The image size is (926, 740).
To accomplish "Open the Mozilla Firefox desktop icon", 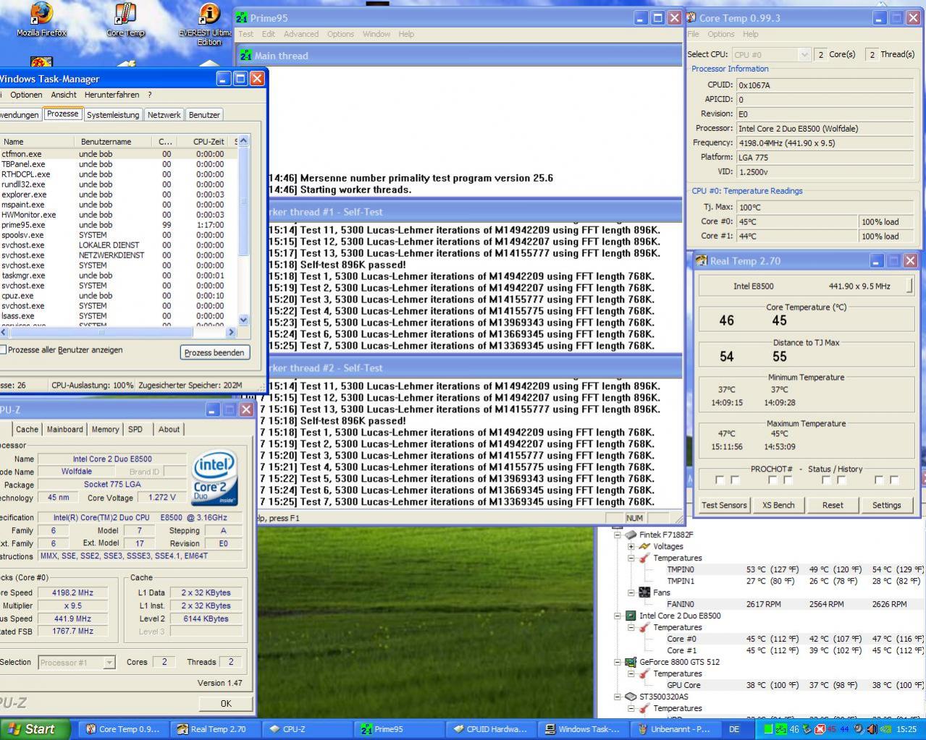I will tap(41, 20).
